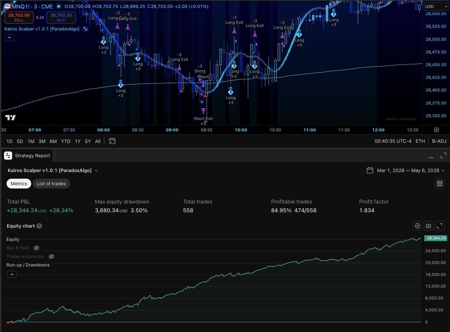Maximize the Strategy Report panel
The height and width of the screenshot is (332, 450).
[443, 156]
